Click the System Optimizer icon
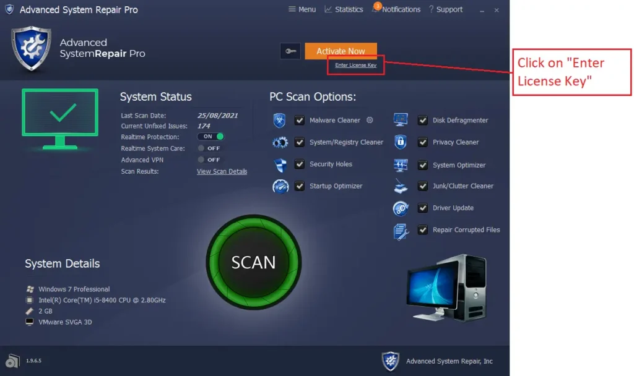The image size is (634, 376). [401, 165]
